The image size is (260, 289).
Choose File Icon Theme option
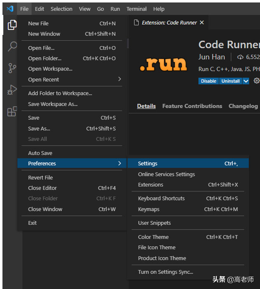(188, 247)
